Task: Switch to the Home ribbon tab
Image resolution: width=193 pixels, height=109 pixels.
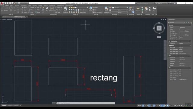Action: tap(7, 5)
